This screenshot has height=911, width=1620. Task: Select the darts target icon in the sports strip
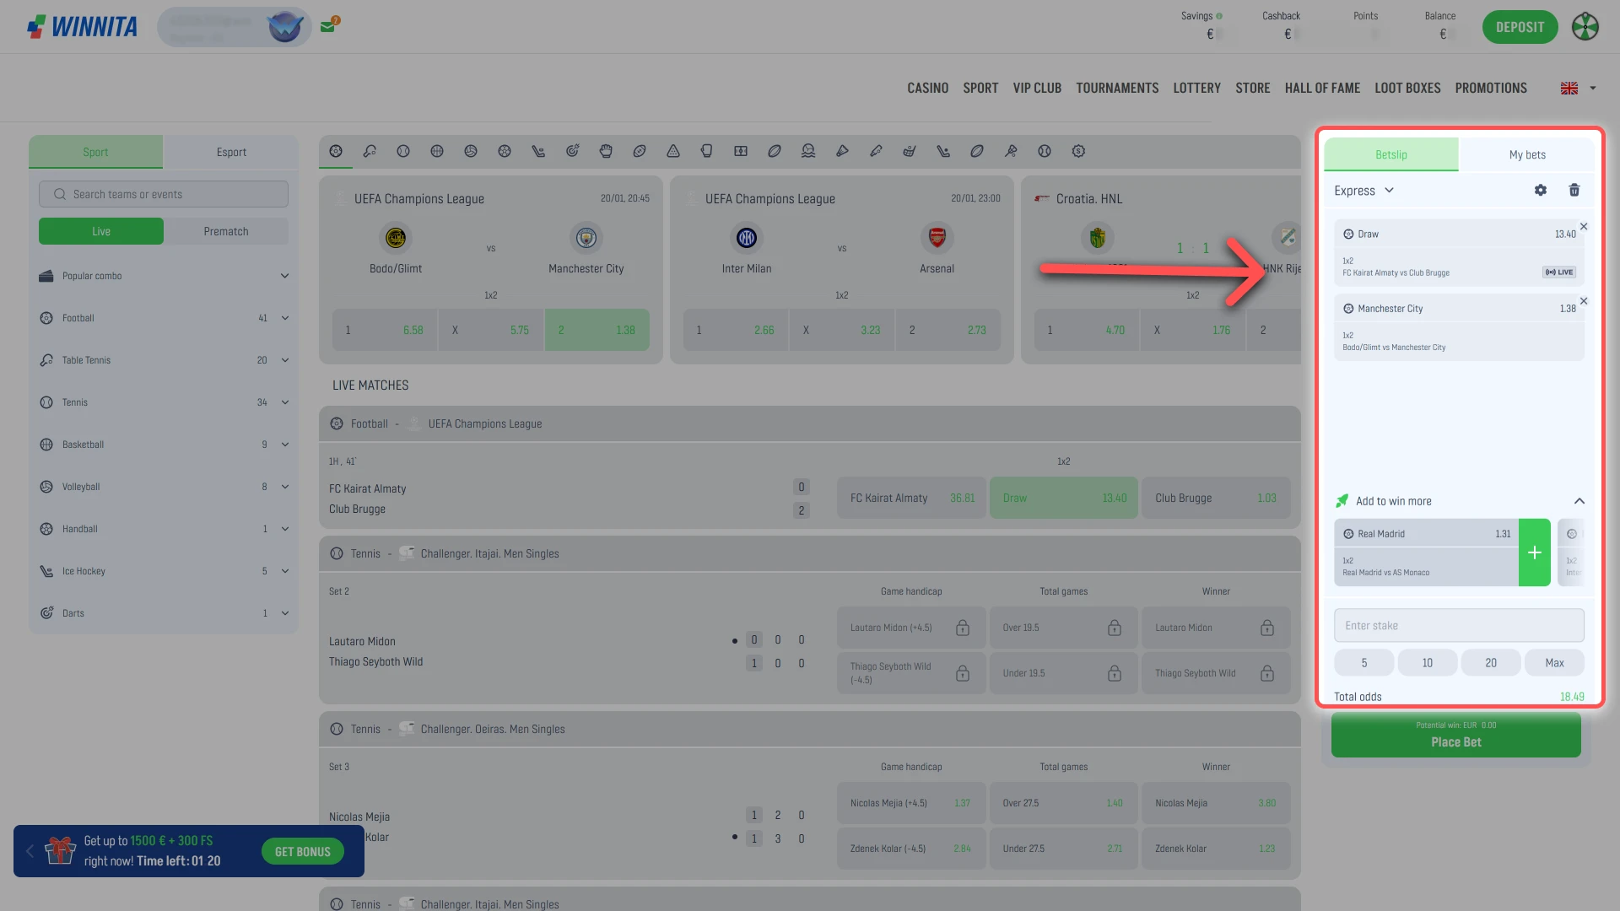[572, 151]
